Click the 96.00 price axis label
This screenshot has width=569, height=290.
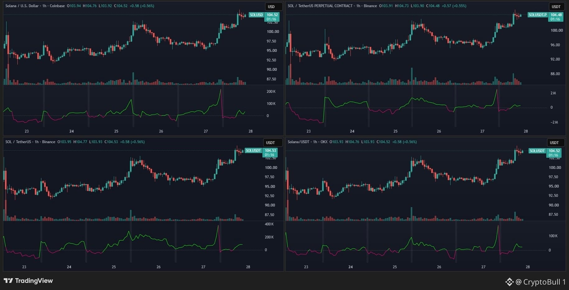point(555,45)
